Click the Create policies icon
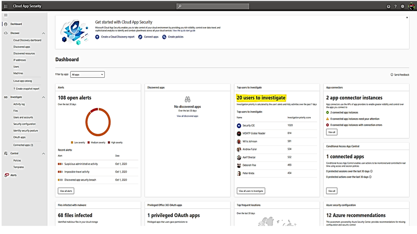417x234 pixels. click(x=164, y=37)
